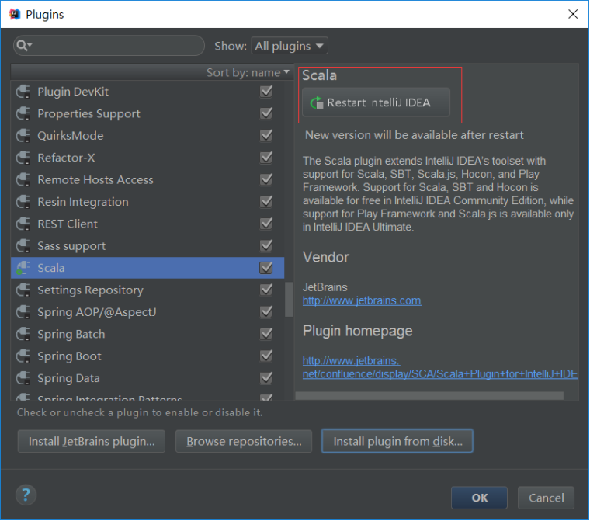Open the jetbrains.com vendor link

coord(362,300)
